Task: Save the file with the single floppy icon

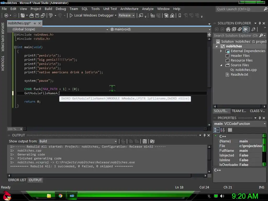Action: tap(37, 15)
